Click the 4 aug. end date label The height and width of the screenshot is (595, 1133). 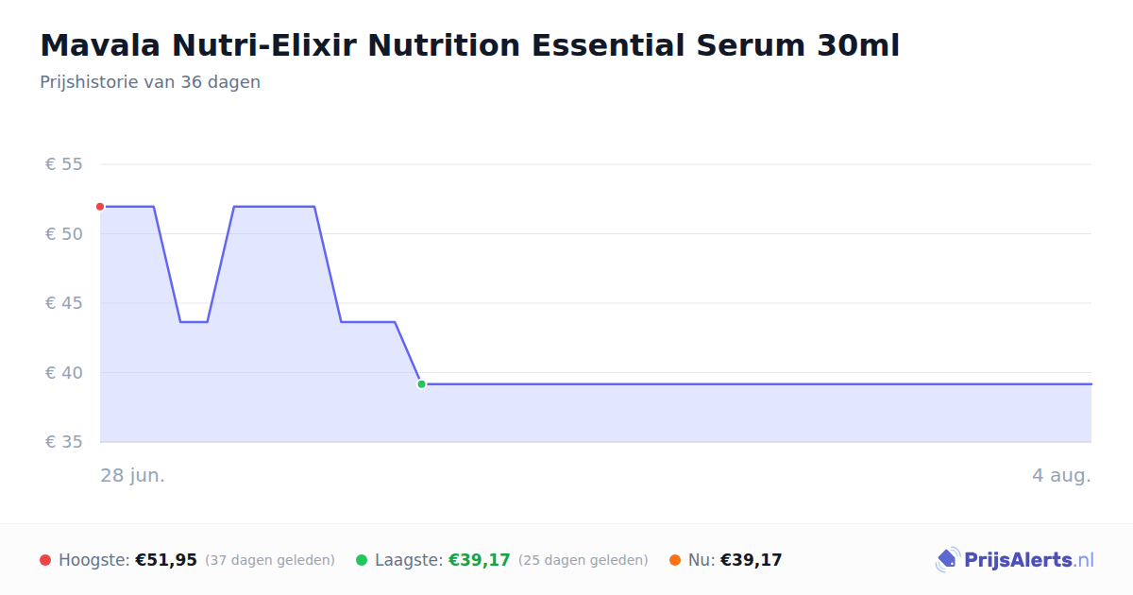coord(1061,475)
